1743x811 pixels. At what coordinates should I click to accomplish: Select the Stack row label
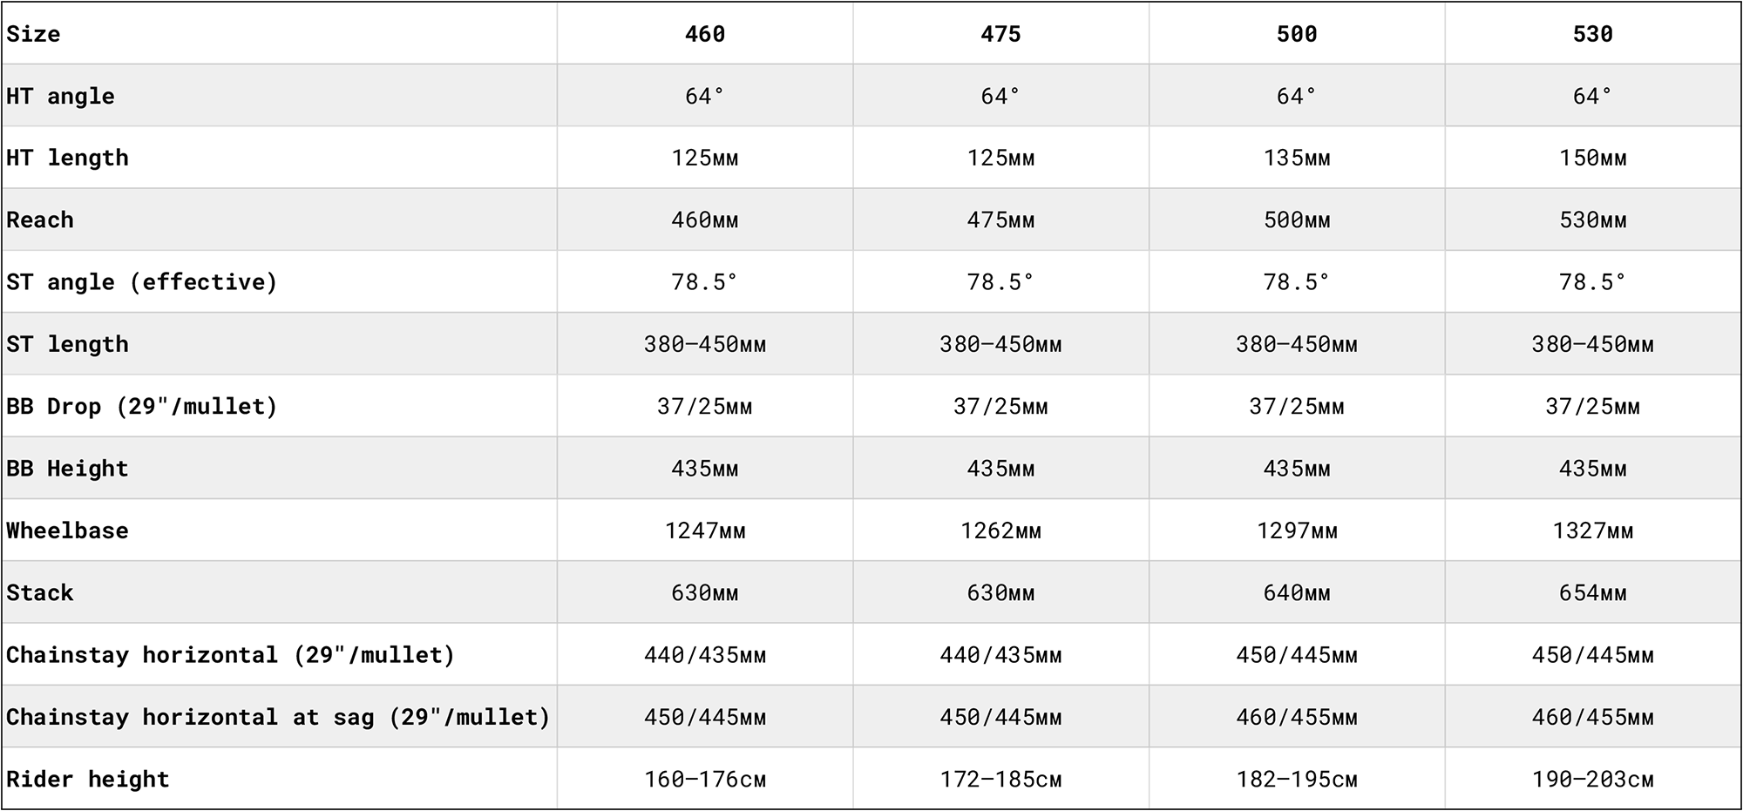40,592
